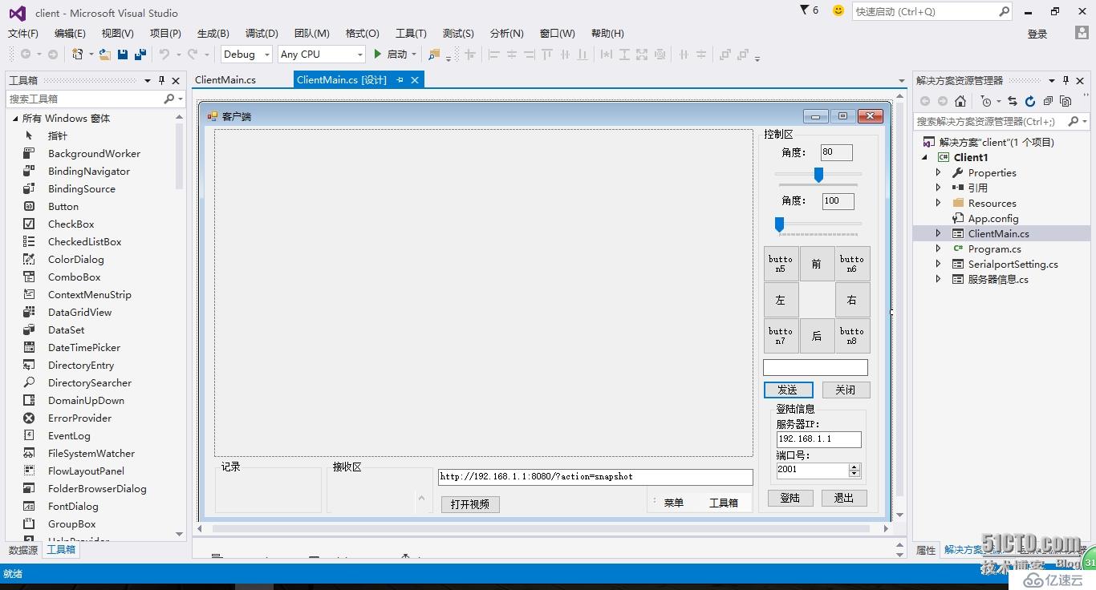The image size is (1096, 590).
Task: Click the feedback smiley face icon
Action: (838, 10)
